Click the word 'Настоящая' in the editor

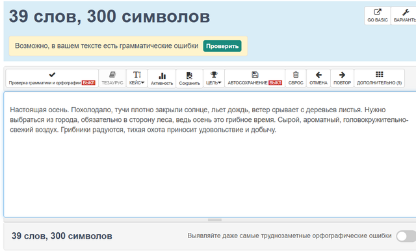(28, 110)
